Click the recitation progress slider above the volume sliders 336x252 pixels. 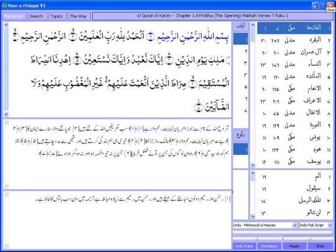click(x=283, y=232)
